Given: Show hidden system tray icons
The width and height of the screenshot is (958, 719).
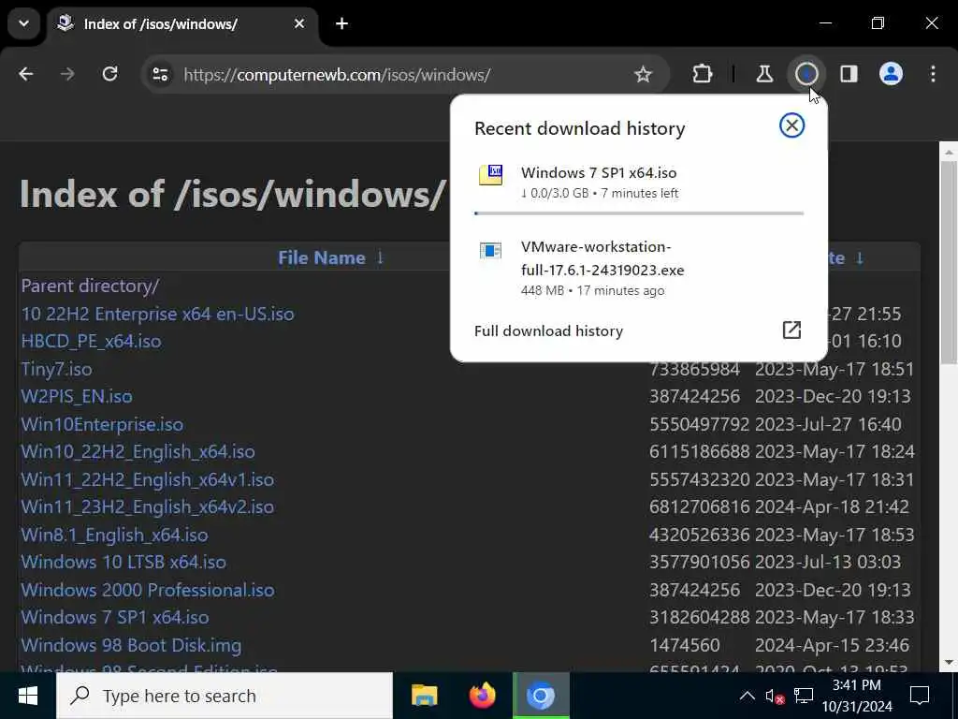Looking at the screenshot, I should click(747, 696).
